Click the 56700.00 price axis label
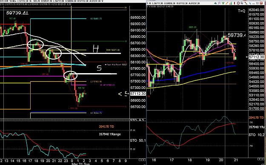Screen dimensions: 266x165 138,107
